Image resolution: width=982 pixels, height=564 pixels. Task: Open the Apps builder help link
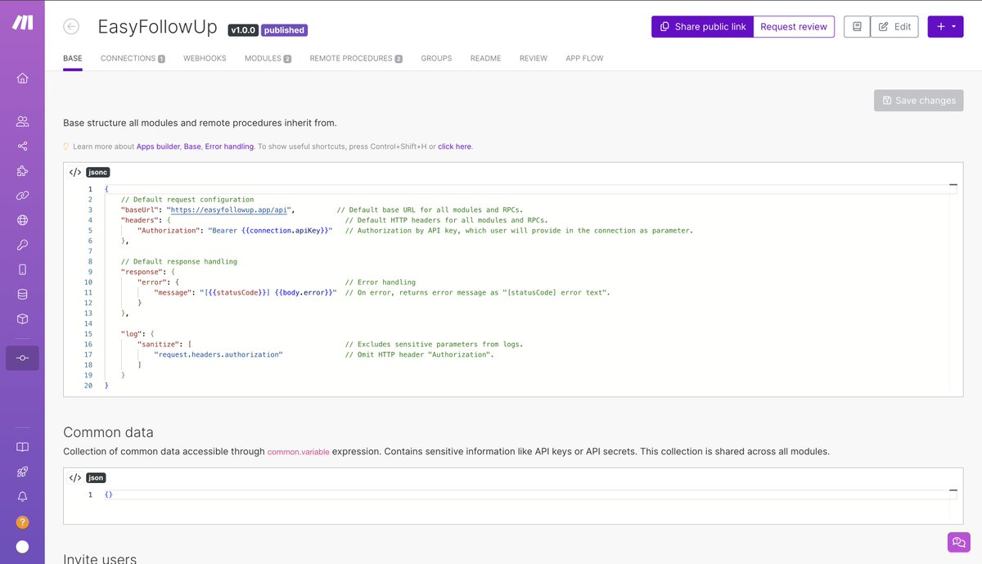(158, 147)
